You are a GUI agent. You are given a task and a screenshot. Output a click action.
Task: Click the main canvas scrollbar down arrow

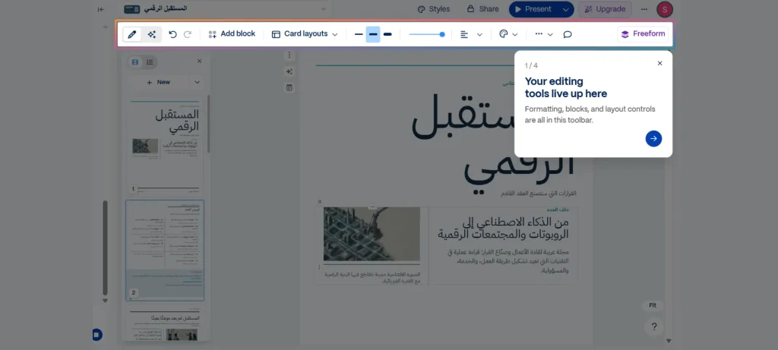pyautogui.click(x=669, y=341)
